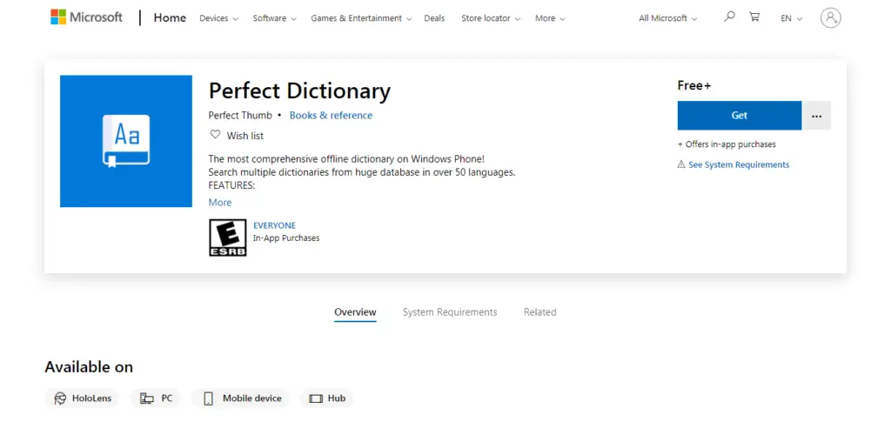
Task: Click the Microsoft logo
Action: (x=86, y=17)
